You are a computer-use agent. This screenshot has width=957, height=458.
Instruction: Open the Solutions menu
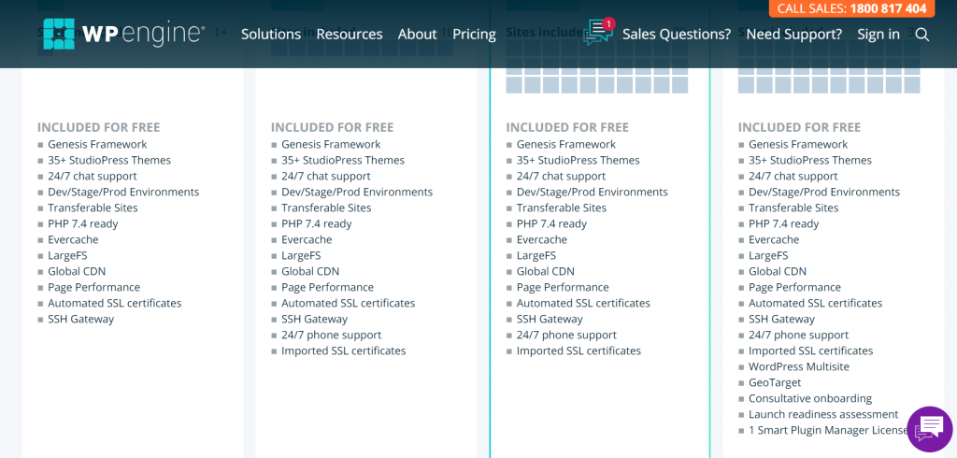click(271, 35)
